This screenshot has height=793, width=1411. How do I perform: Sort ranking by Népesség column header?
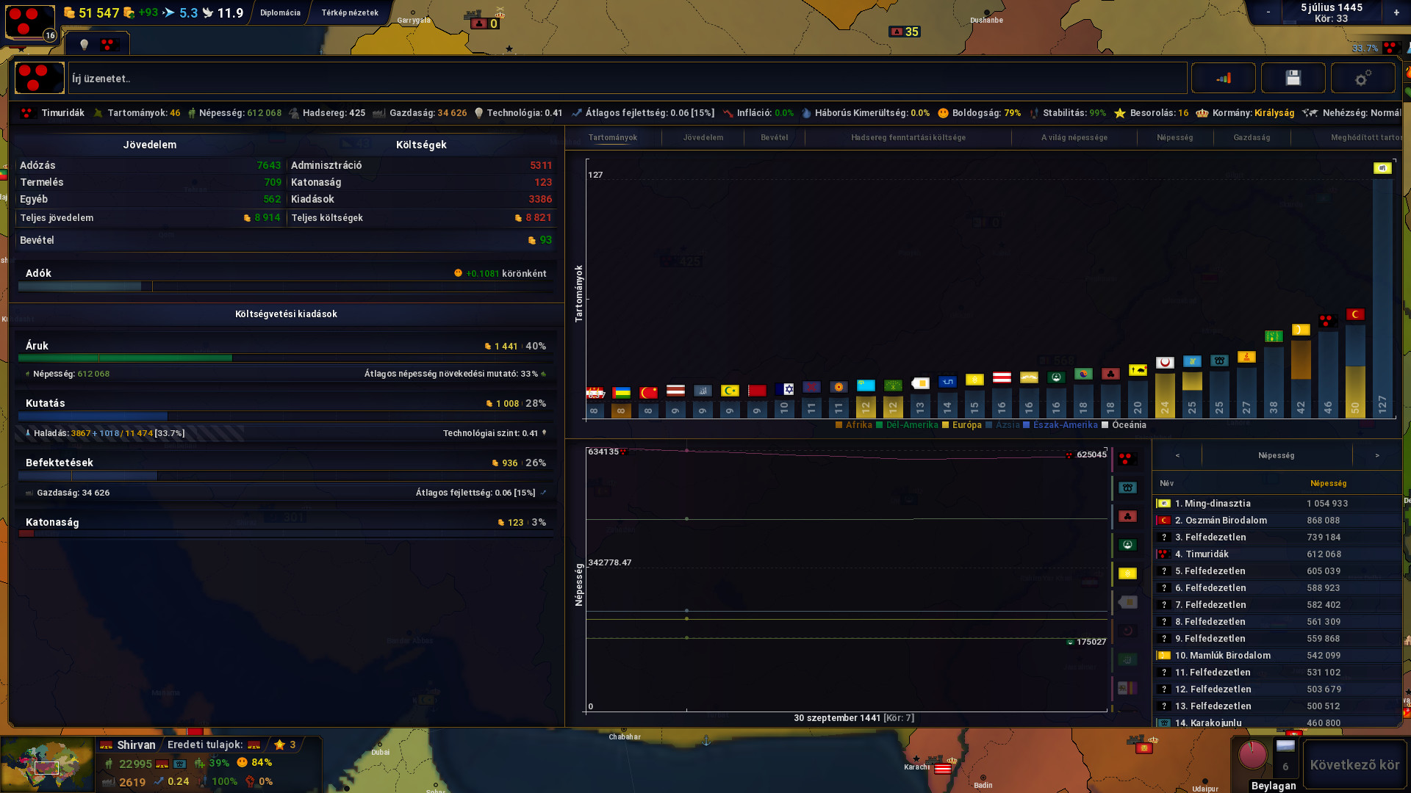pos(1328,483)
